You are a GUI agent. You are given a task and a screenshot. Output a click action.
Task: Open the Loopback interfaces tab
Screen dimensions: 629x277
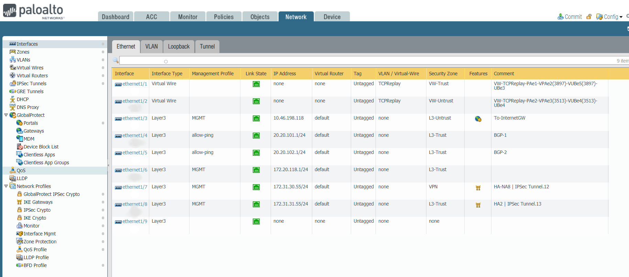click(x=178, y=46)
